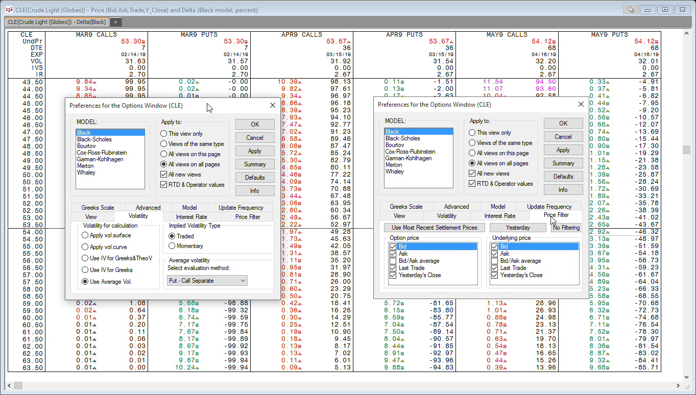
Task: Click the MAY9 PUTS column header
Action: pos(610,35)
